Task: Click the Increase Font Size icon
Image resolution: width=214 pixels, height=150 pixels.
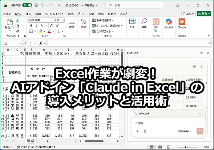Action: tap(52, 26)
